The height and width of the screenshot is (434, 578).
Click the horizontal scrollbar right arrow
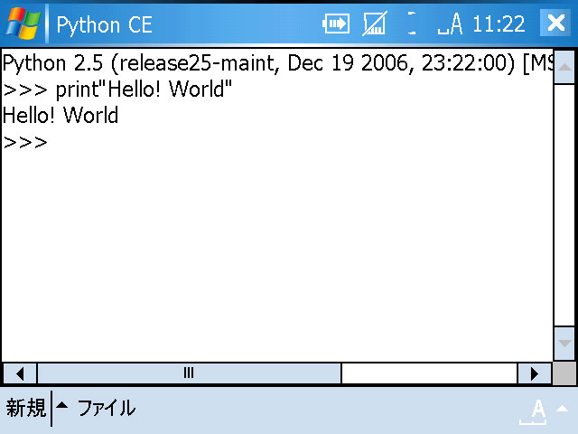(x=535, y=373)
